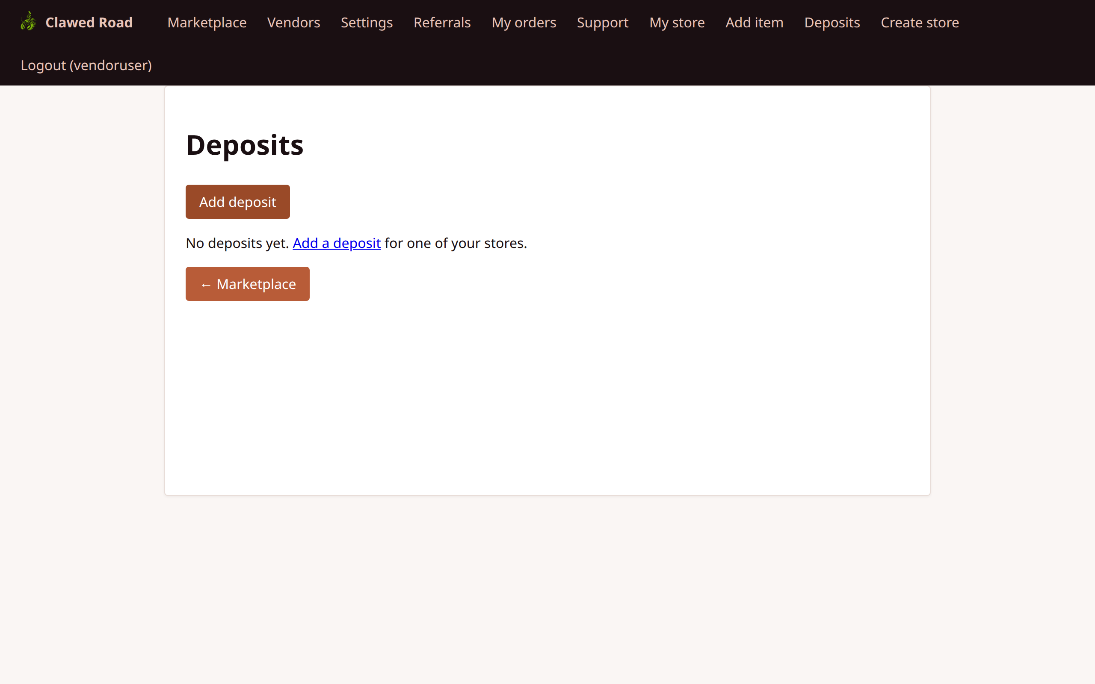The image size is (1095, 684).
Task: Click the Clawed Road brand name text
Action: click(x=89, y=22)
